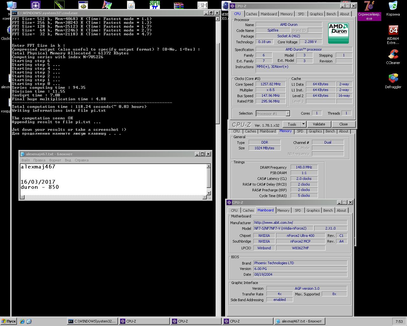407x326 pixels.
Task: Click the cmd window vertical scrollbar thumb
Action: point(218,83)
